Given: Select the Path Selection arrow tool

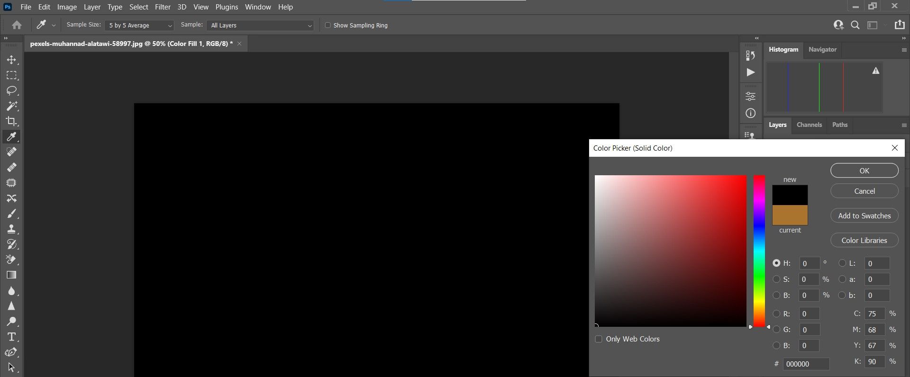Looking at the screenshot, I should [x=11, y=368].
